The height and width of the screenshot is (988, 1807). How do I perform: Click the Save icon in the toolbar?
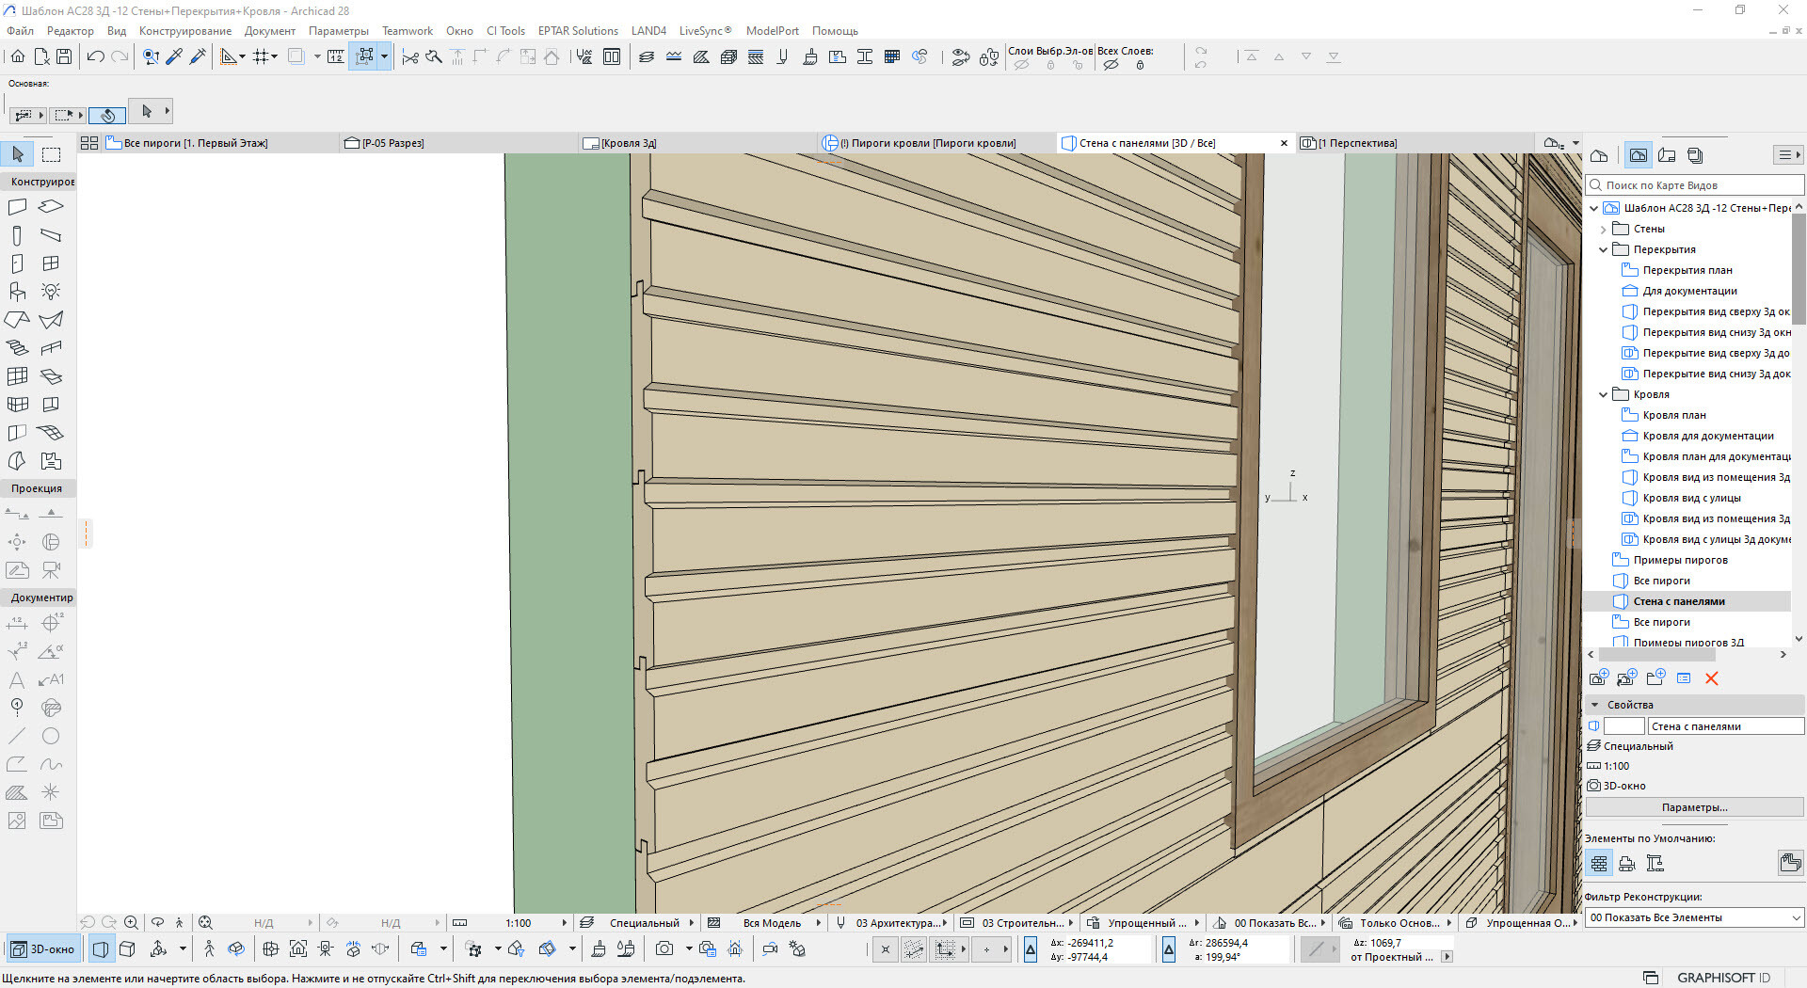pyautogui.click(x=64, y=56)
